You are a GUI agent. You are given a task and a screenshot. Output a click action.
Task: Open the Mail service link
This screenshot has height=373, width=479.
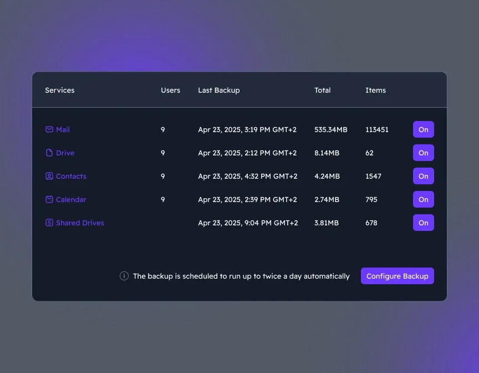coord(63,129)
